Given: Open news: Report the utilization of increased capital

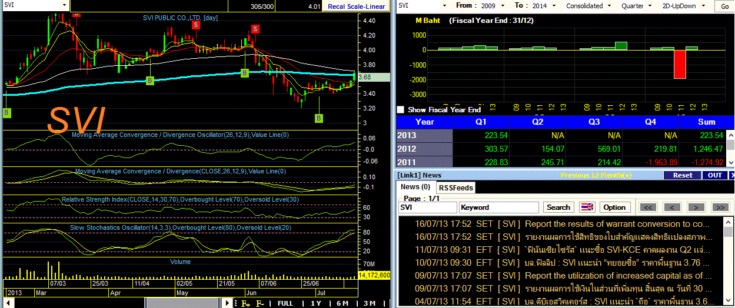Looking at the screenshot, I should click(x=563, y=275).
